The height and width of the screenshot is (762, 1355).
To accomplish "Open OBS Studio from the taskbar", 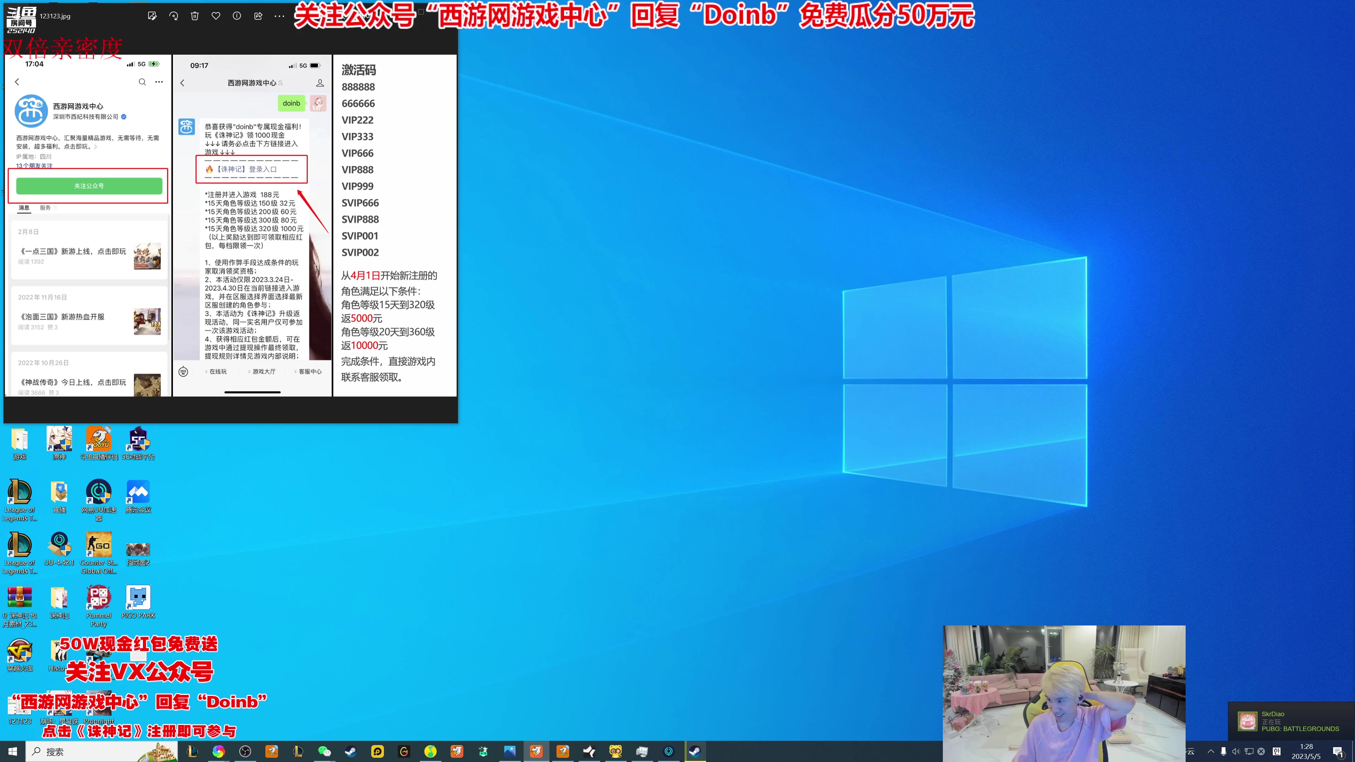I will click(245, 751).
